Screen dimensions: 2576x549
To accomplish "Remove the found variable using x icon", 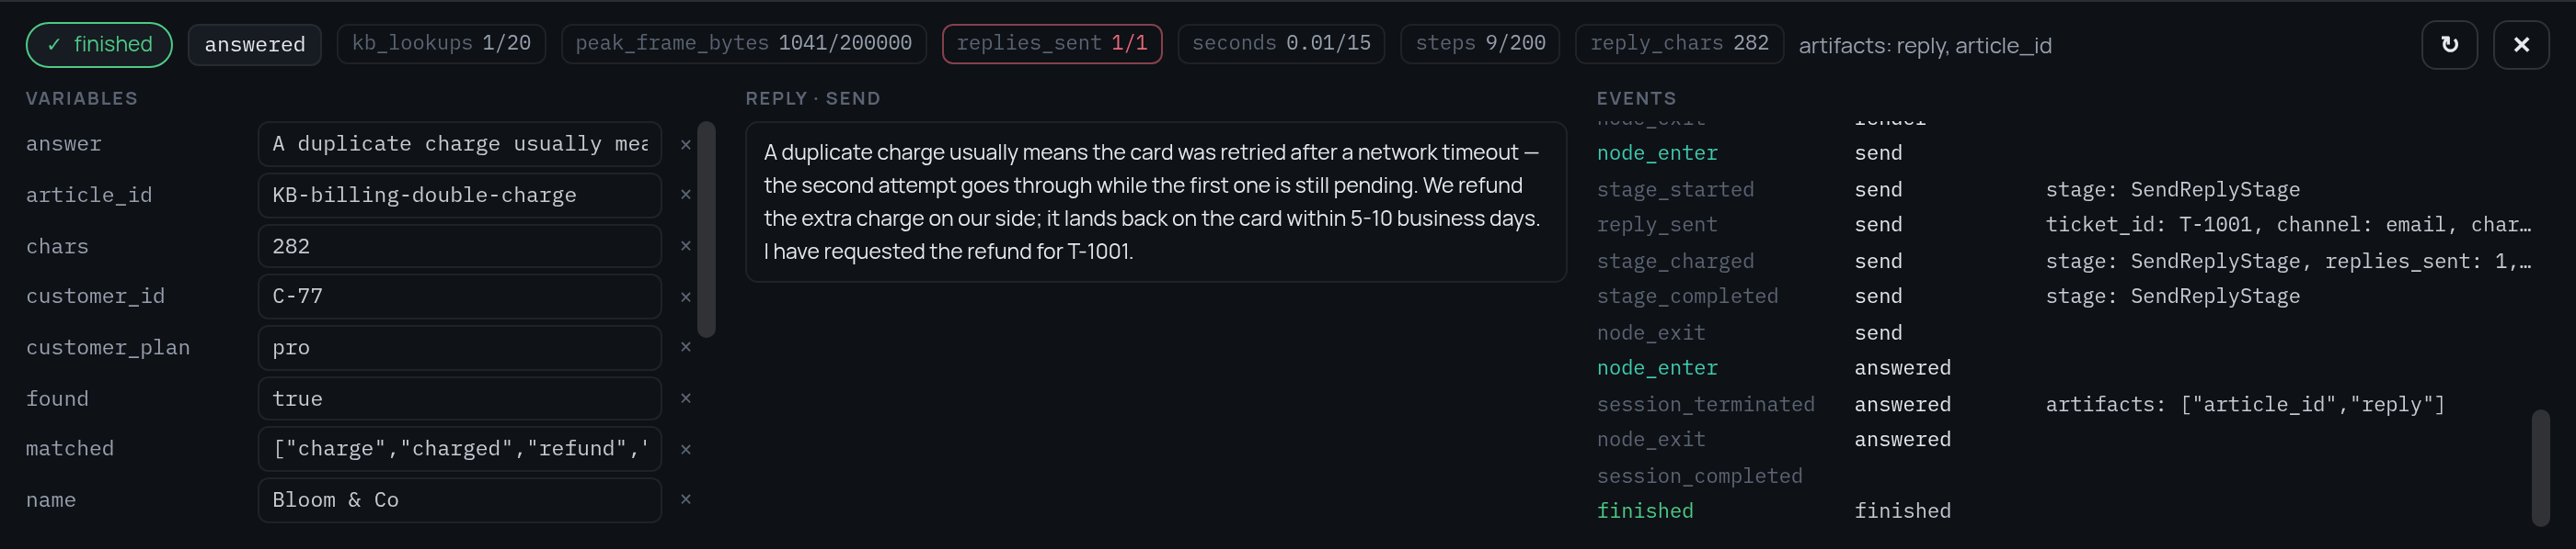I will pyautogui.click(x=686, y=398).
